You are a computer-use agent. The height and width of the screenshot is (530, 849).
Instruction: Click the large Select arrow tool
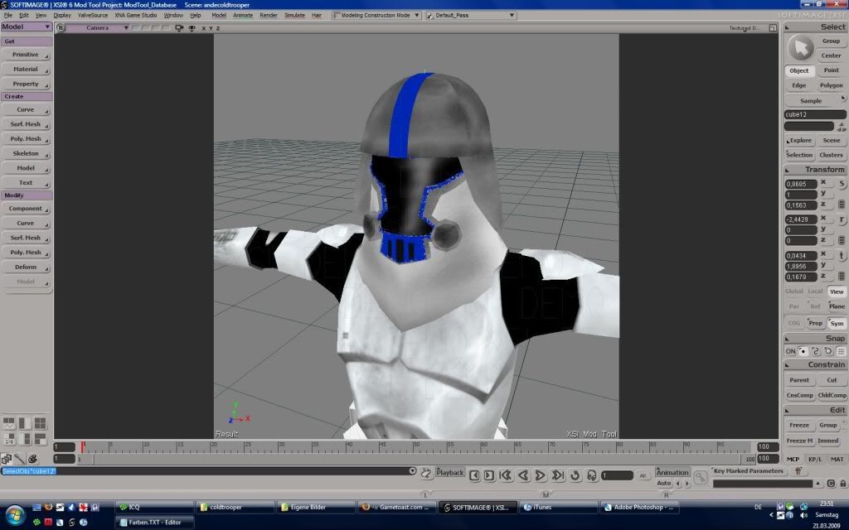coord(800,48)
